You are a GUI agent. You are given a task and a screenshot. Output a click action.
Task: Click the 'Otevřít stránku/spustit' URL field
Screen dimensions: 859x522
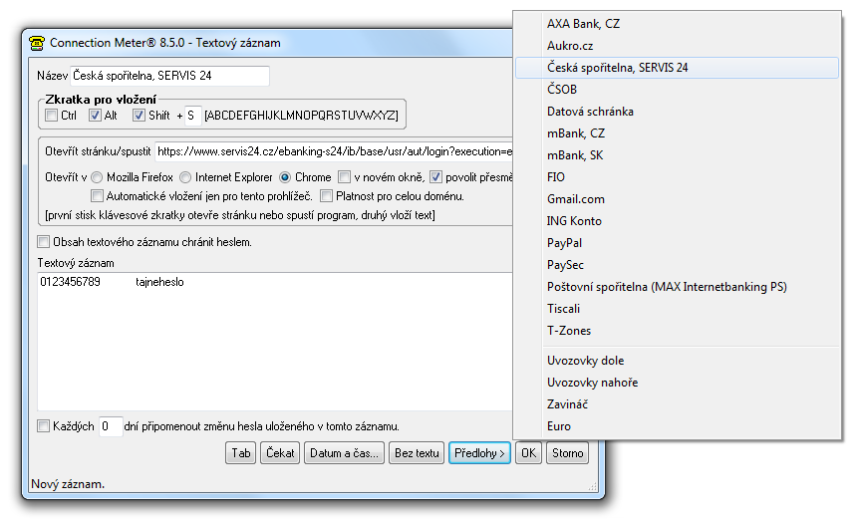pos(334,151)
